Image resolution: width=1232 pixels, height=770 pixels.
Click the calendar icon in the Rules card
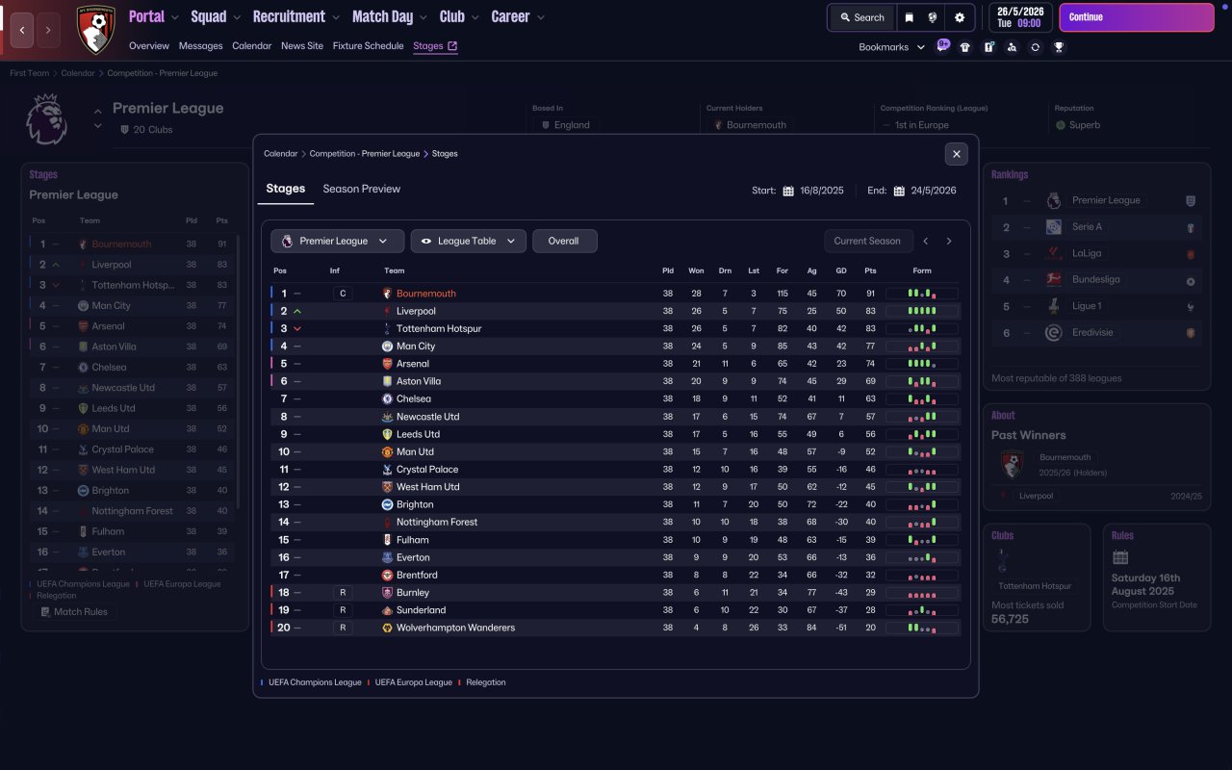(1119, 557)
